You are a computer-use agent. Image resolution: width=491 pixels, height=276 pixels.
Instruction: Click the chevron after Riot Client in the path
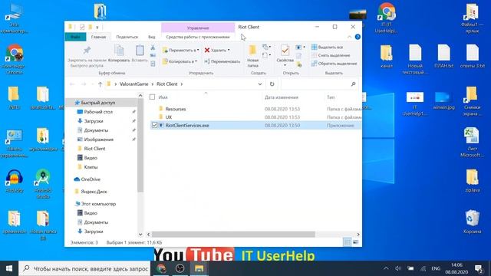pos(182,84)
